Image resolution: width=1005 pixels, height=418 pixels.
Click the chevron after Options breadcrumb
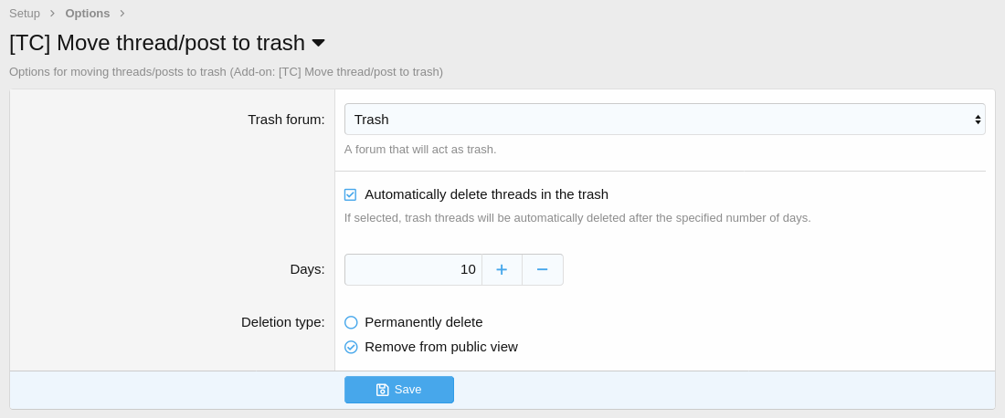point(122,14)
